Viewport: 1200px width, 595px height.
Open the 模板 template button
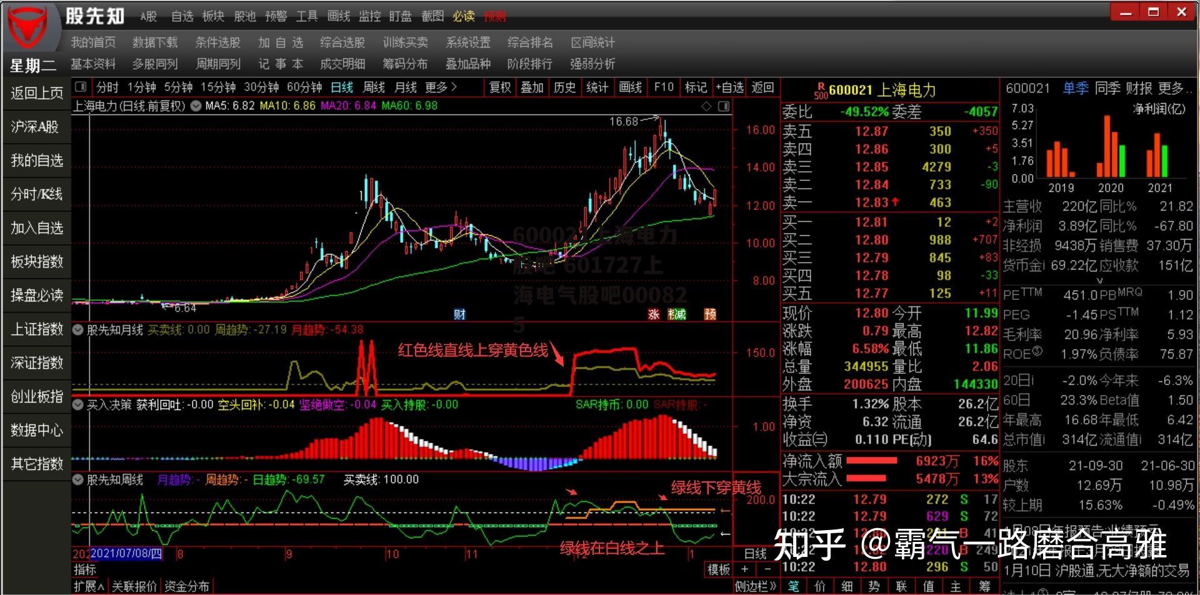[719, 569]
